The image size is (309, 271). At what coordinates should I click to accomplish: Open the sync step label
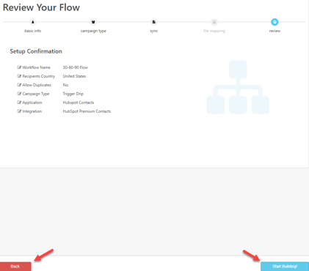click(153, 31)
